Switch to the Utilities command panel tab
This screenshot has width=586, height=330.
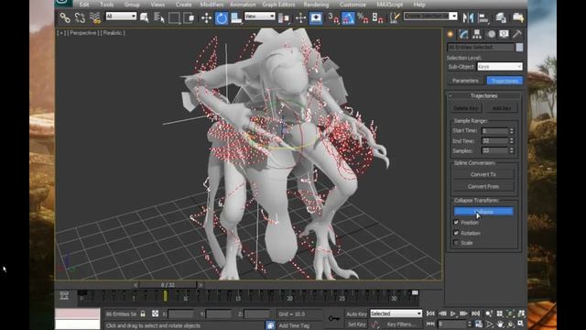coord(516,34)
